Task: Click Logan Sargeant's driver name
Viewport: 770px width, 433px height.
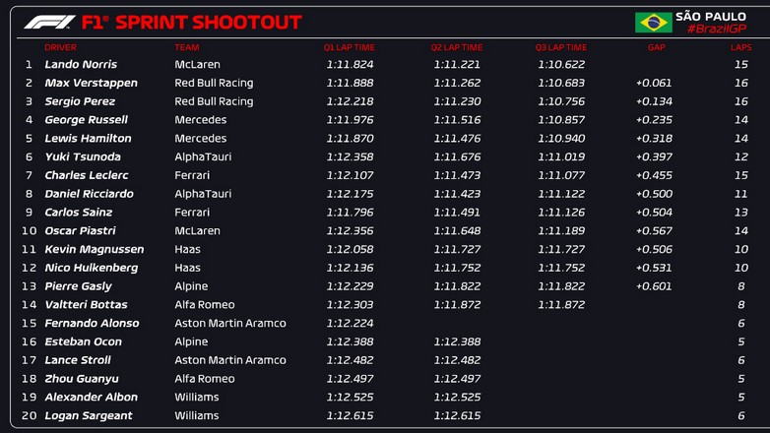Action: coord(88,415)
